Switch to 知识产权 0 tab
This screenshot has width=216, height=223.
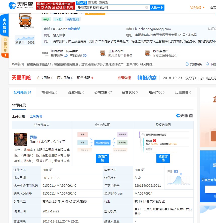coord(156,92)
